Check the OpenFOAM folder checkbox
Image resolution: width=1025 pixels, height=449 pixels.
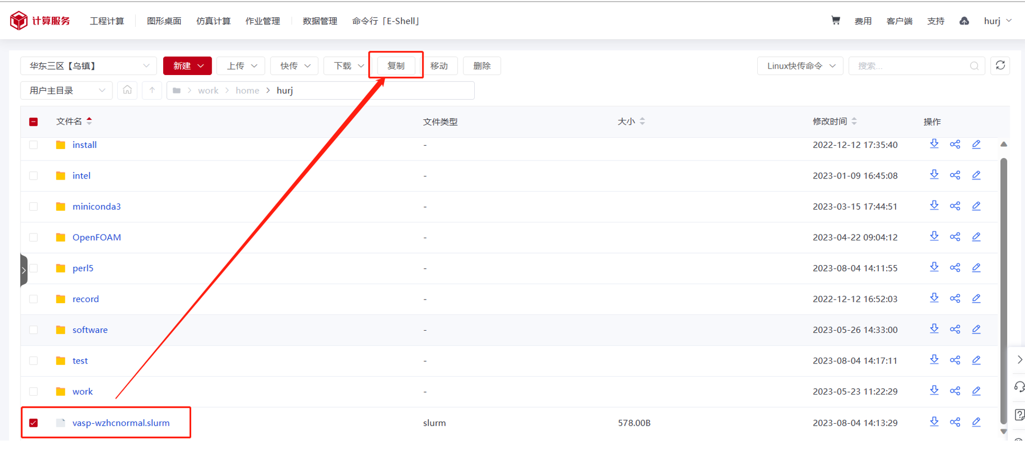tap(33, 237)
